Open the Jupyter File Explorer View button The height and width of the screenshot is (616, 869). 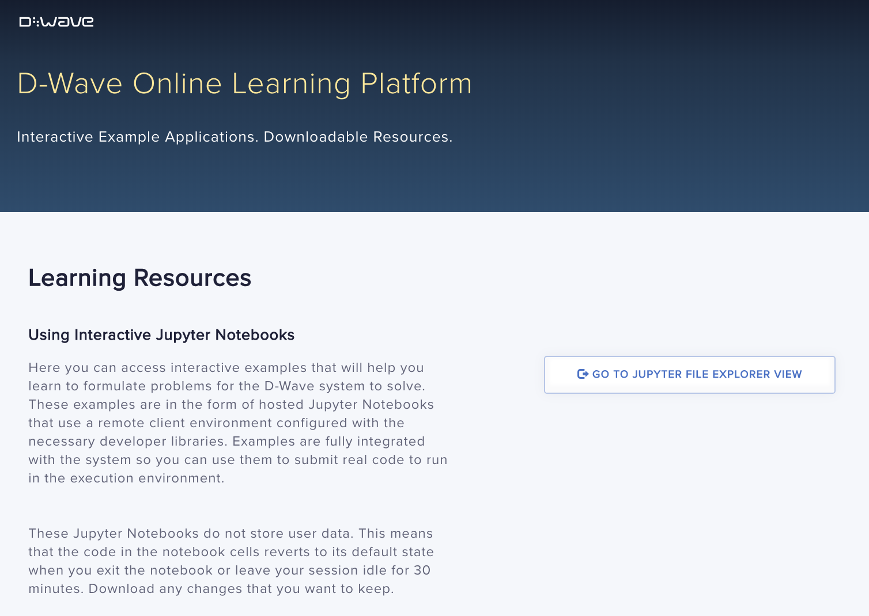689,375
